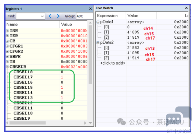Click the Registers horizontal scrollbar thumb
Viewport: 195px width, 137px height.
28,123
